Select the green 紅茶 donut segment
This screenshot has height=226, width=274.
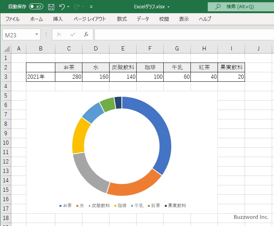[x=108, y=105]
